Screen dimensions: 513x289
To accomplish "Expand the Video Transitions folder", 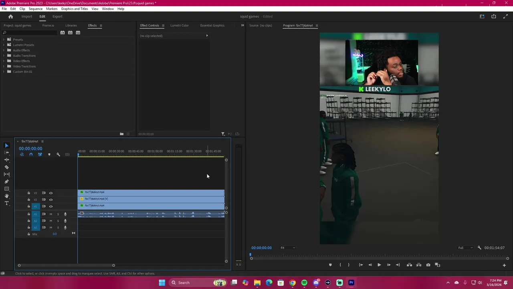I will pyautogui.click(x=4, y=66).
